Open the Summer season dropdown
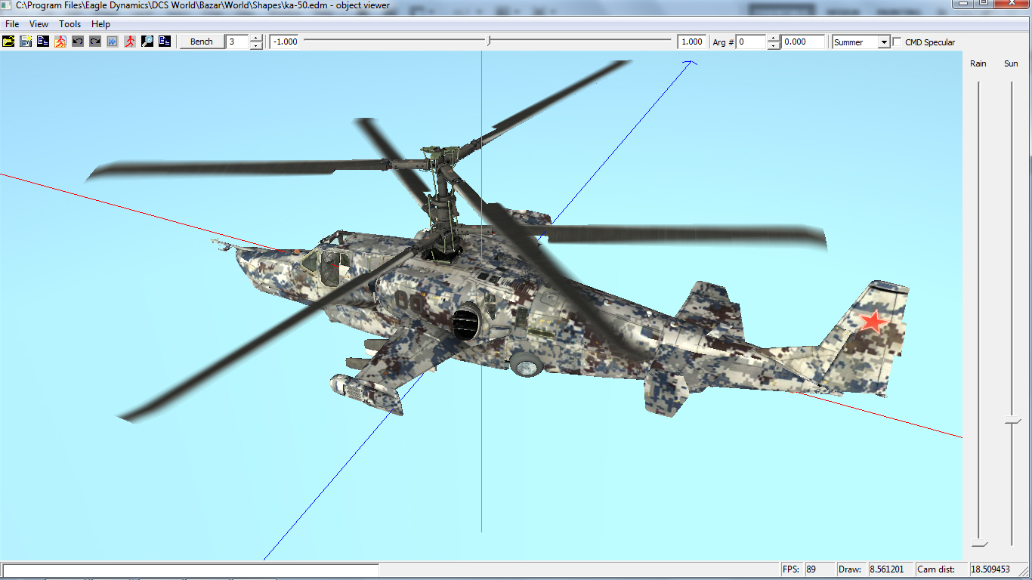 tap(883, 42)
